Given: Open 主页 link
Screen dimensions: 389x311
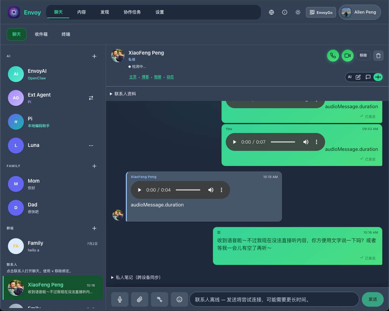Looking at the screenshot, I should tap(133, 77).
